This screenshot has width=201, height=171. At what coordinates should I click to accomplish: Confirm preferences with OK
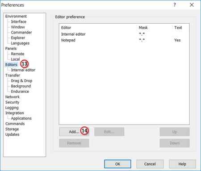tap(117, 164)
